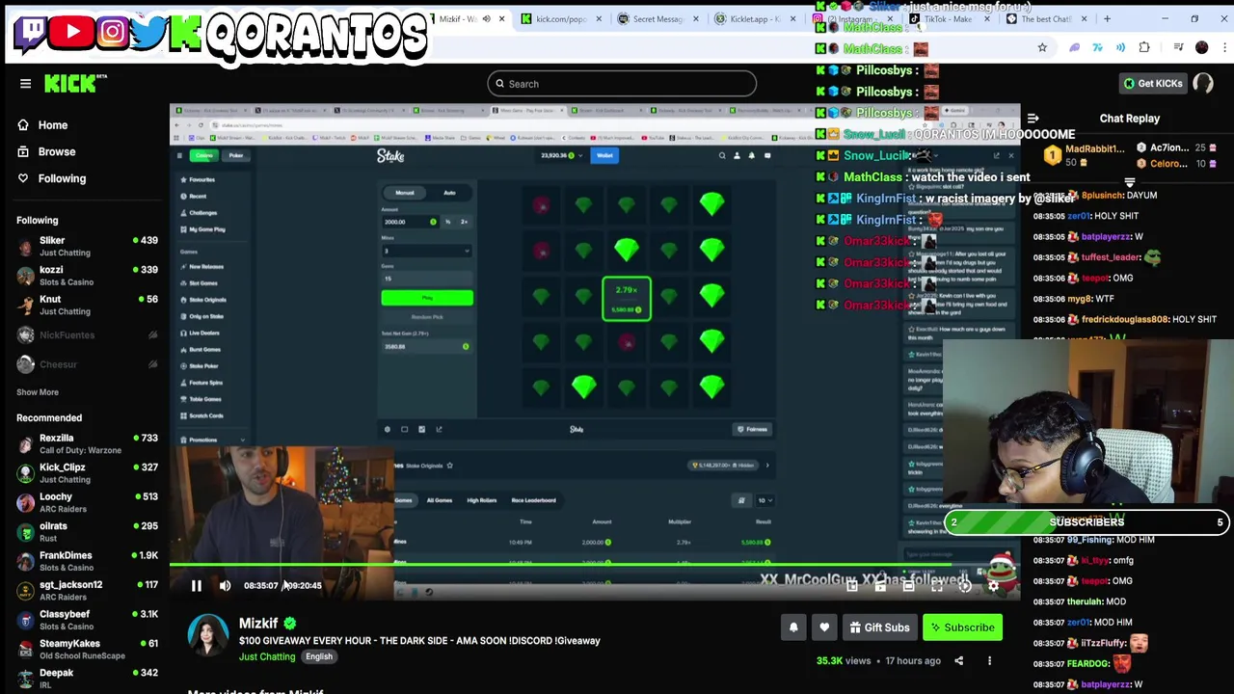Open the Mizkif channel name link
This screenshot has width=1234, height=694.
(257, 624)
